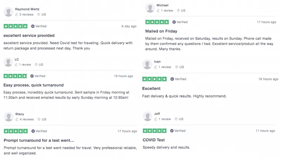
Task: Click the star rating on Jeff's review
Action: tap(155, 131)
